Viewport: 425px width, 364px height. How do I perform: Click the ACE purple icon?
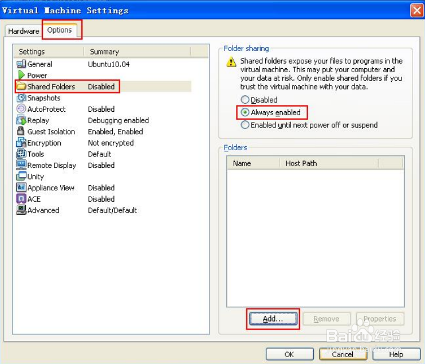coord(21,199)
